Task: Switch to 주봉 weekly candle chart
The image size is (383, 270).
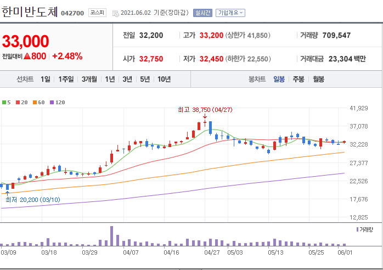Action: [298, 79]
